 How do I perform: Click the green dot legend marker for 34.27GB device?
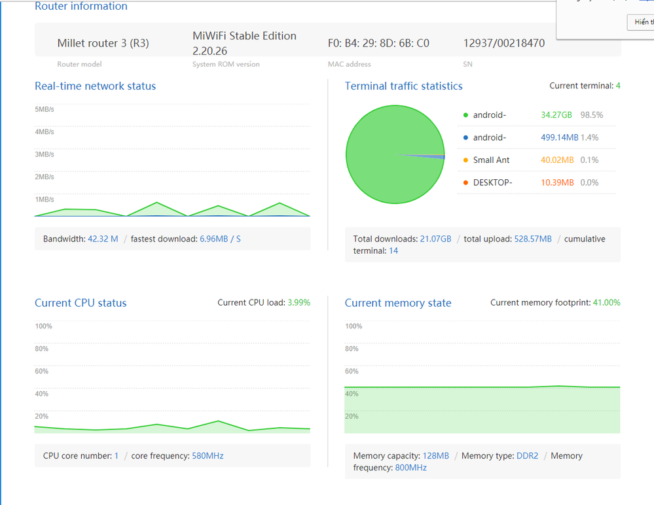coord(465,115)
